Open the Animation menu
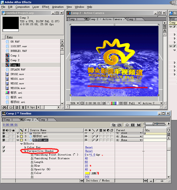Screen dimensions: 177x190 tap(58, 7)
